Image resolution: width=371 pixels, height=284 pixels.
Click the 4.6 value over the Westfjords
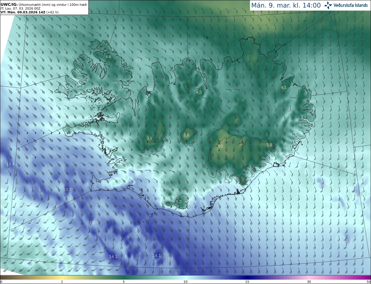(x=108, y=57)
